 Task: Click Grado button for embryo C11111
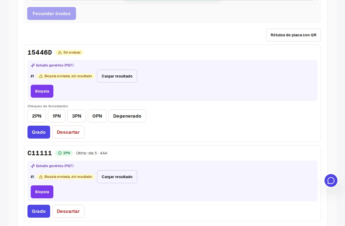(x=39, y=211)
